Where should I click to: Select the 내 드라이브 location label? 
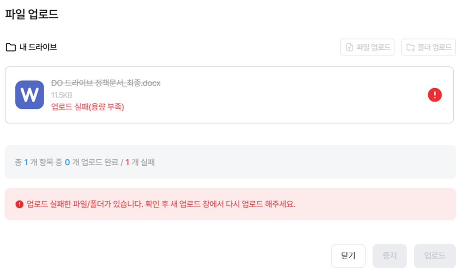click(38, 47)
